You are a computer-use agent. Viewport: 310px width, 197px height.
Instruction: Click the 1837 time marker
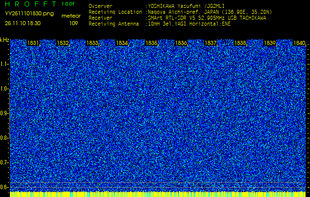click(x=211, y=43)
